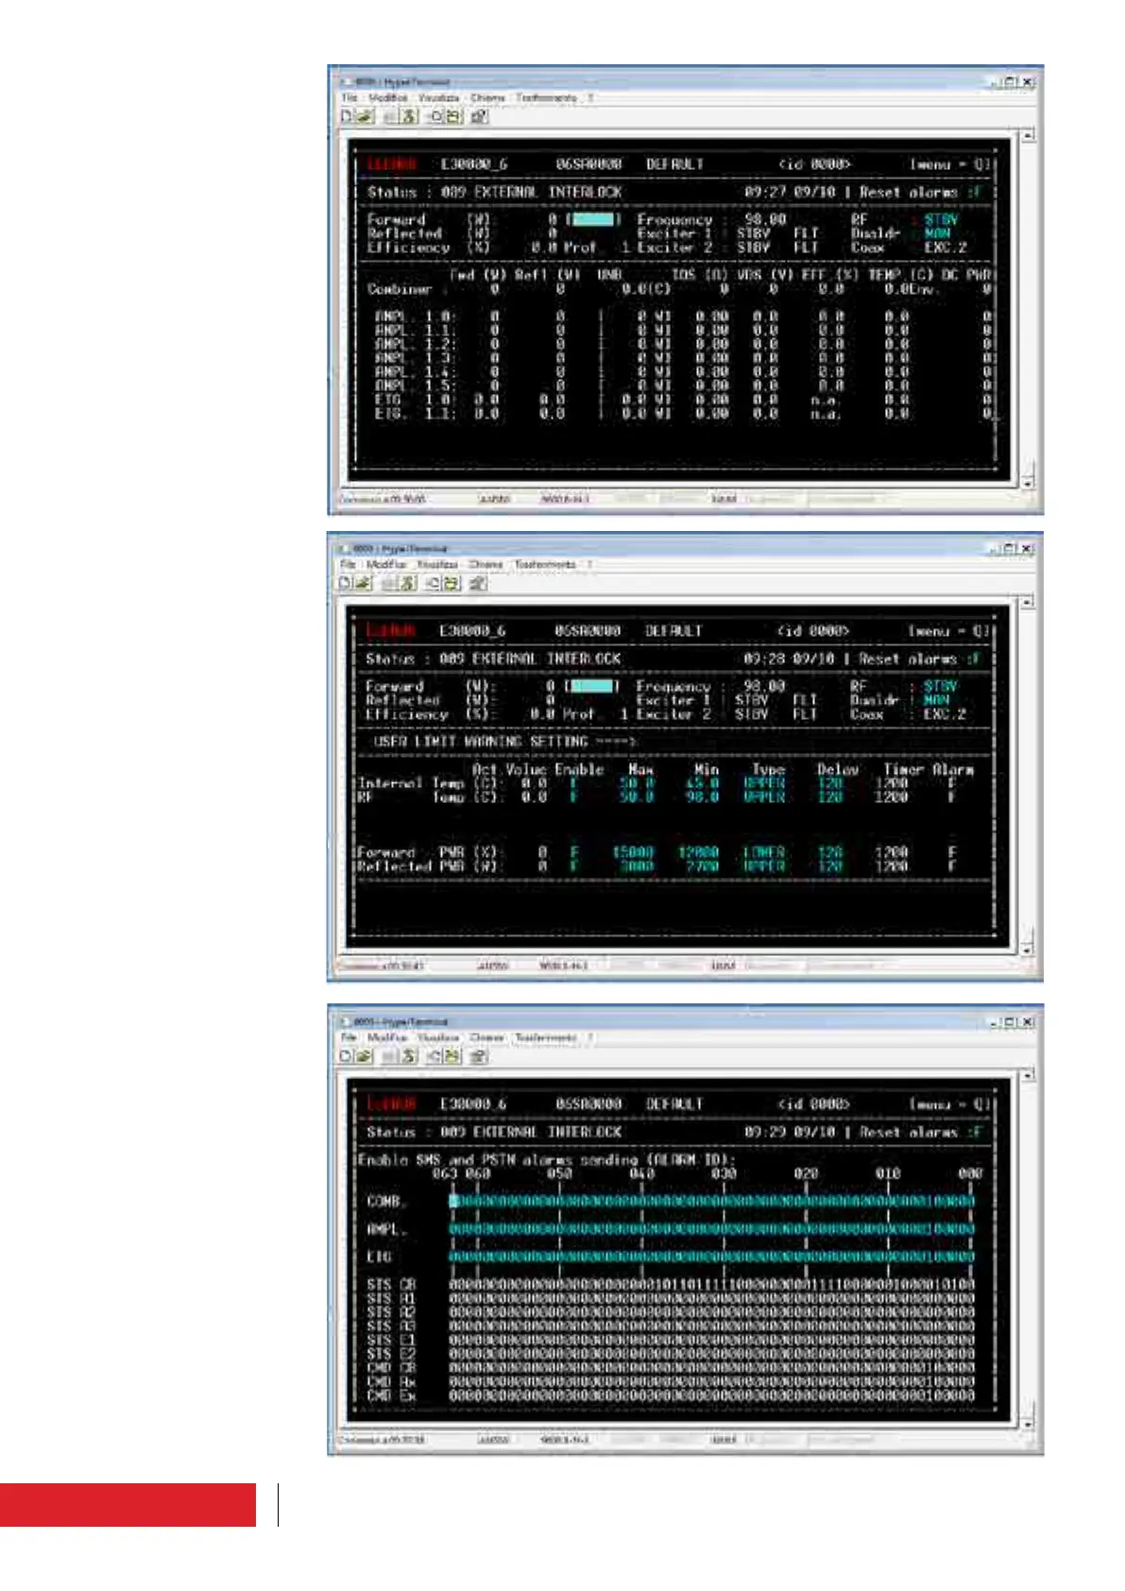1125x1591 pixels.
Task: Open Properties icon in User Limit Warning window
Action: click(x=478, y=583)
